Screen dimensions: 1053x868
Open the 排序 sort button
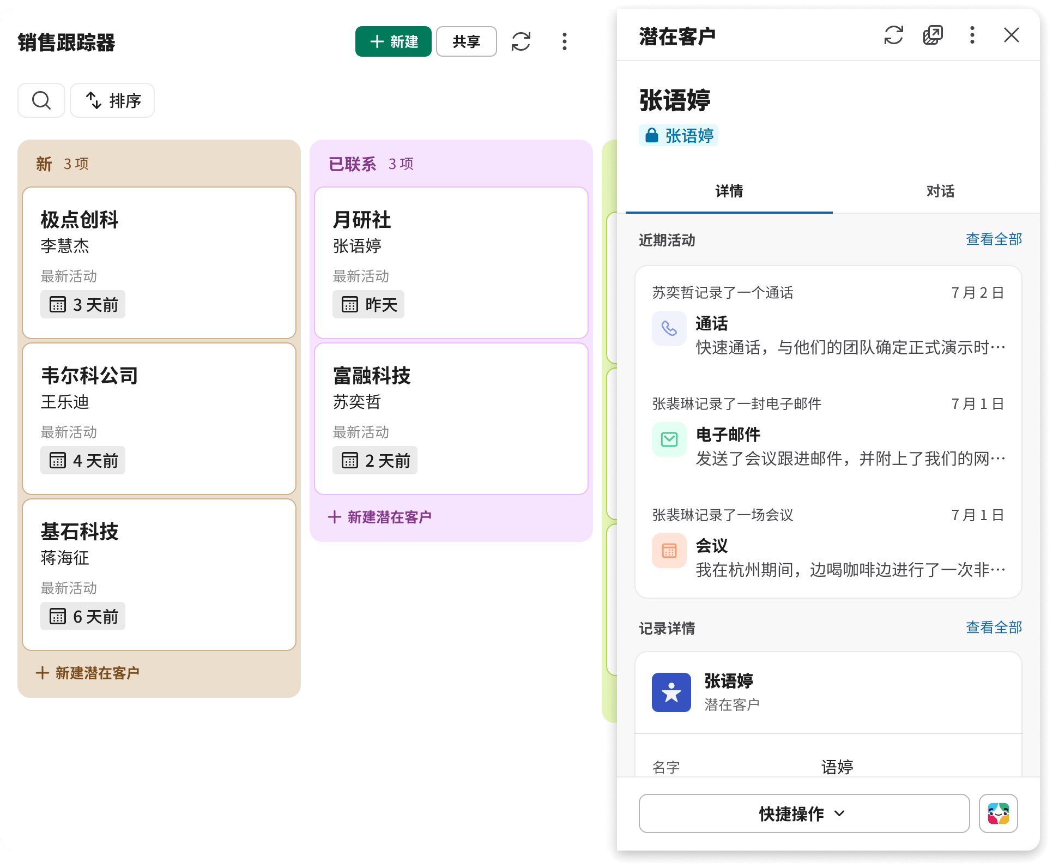tap(113, 100)
